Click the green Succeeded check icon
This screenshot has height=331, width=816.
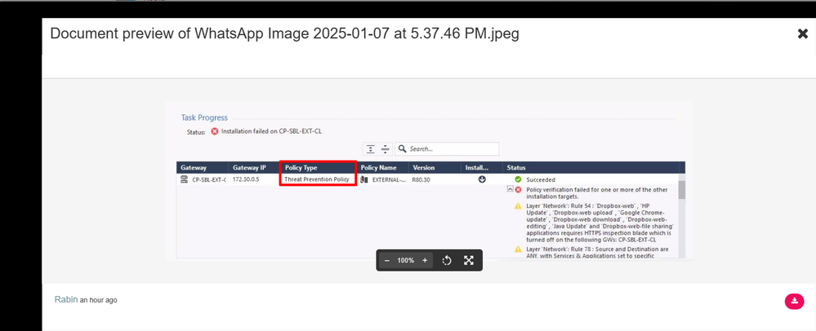coord(518,179)
